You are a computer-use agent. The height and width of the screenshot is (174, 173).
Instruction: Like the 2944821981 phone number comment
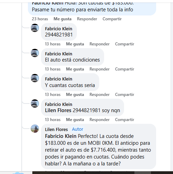coord(75,44)
